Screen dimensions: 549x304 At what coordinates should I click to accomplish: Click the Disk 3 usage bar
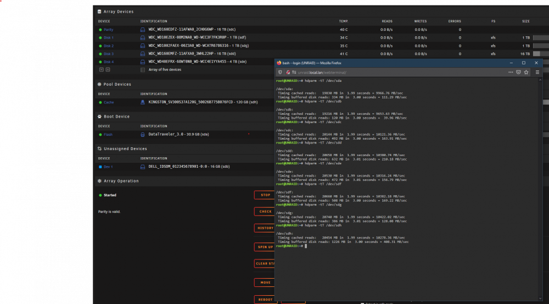point(541,54)
